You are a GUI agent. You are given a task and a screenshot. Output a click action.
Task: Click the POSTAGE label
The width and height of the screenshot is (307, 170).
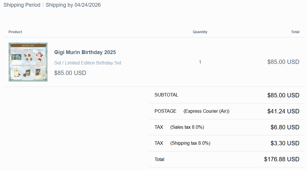pyautogui.click(x=165, y=111)
